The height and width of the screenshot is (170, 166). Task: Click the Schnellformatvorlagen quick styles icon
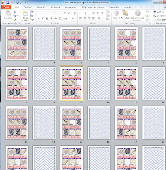pos(138,13)
